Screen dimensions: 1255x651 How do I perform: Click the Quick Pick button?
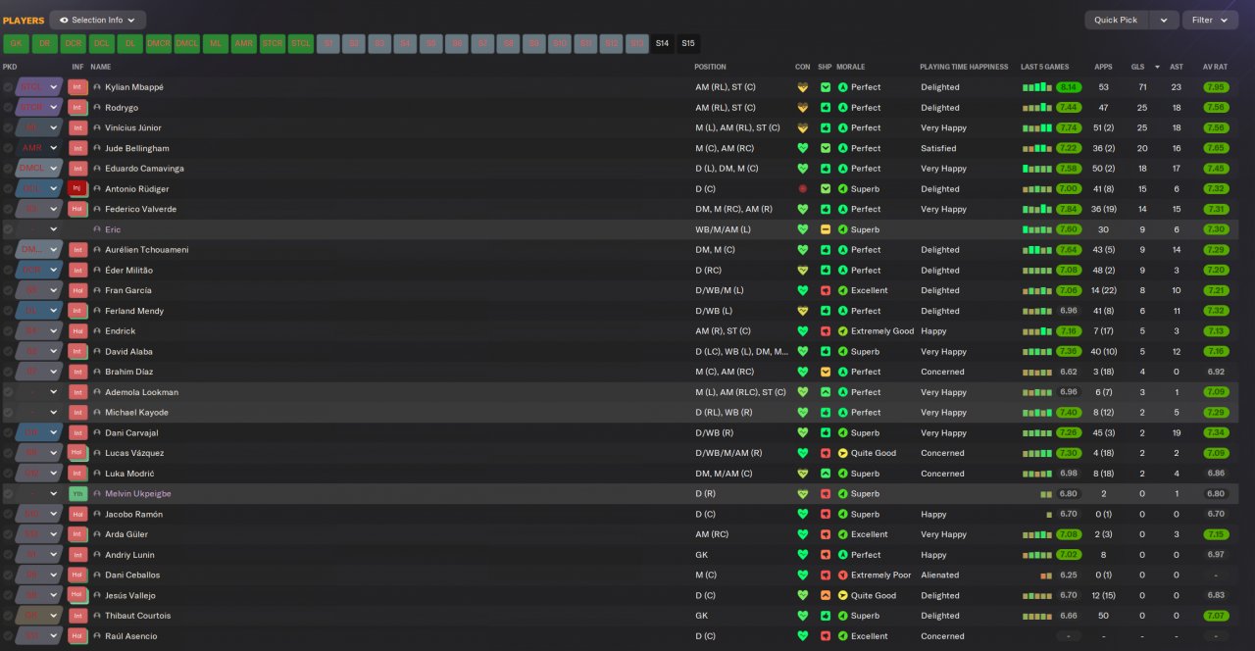pyautogui.click(x=1116, y=20)
